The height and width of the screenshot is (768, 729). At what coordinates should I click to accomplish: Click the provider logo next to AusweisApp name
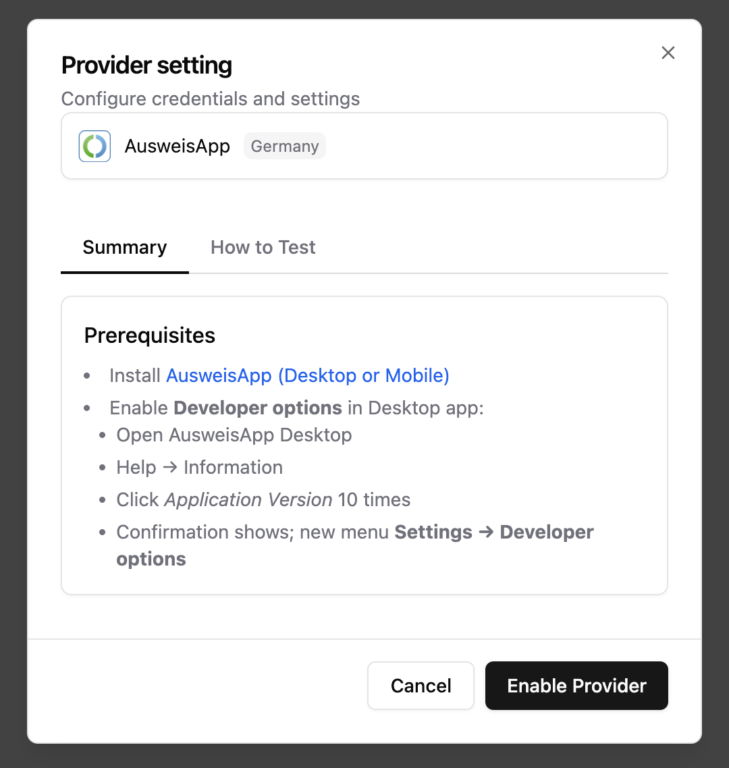click(x=94, y=146)
